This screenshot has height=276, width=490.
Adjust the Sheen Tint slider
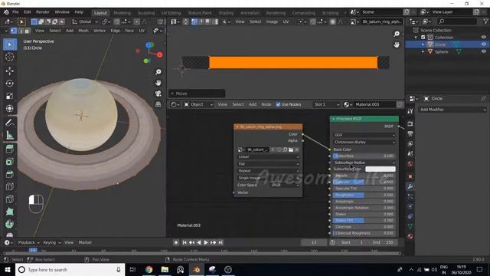coord(364,220)
